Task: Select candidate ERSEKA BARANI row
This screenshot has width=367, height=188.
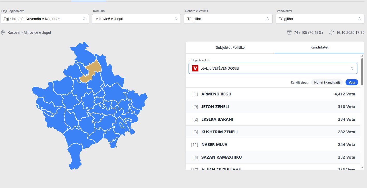Action: tap(273, 119)
